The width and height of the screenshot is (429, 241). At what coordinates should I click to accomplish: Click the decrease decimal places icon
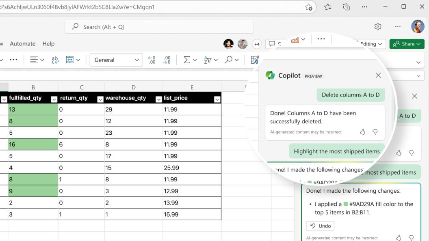(x=166, y=60)
